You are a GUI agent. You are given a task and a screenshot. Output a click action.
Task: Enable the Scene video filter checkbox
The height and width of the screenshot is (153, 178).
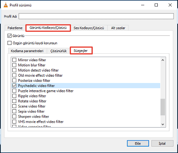[x=14, y=106]
